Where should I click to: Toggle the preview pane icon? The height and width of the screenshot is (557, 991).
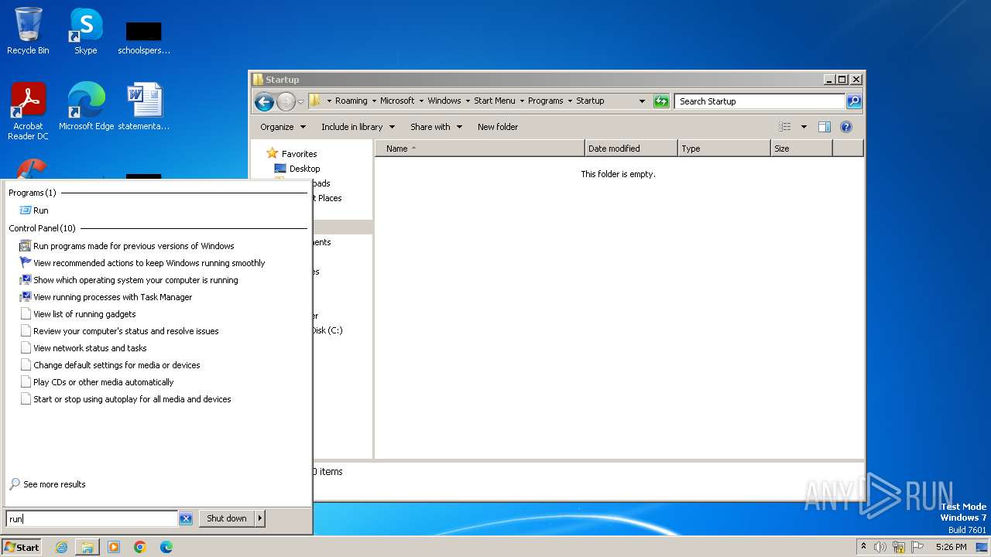[x=825, y=127]
